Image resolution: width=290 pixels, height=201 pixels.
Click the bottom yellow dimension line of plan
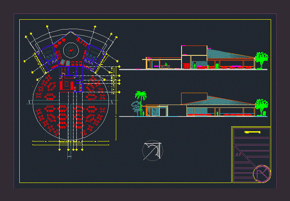[x=70, y=142]
